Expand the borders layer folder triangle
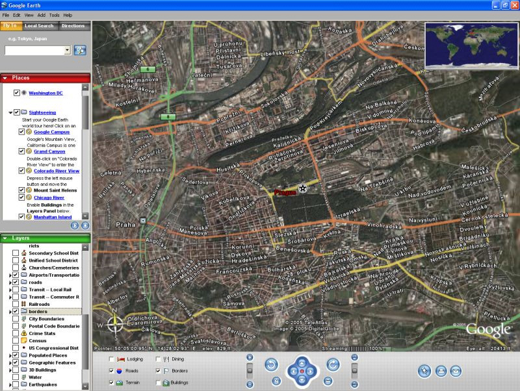520x391 pixels. [x=10, y=312]
